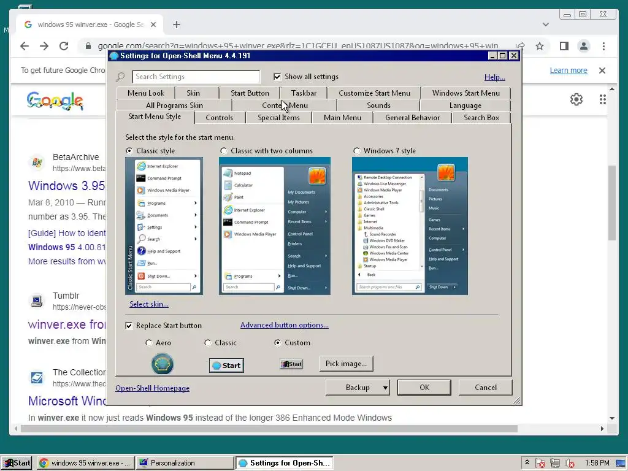Click the Custom Start button preview image
The image size is (628, 471).
(x=291, y=364)
